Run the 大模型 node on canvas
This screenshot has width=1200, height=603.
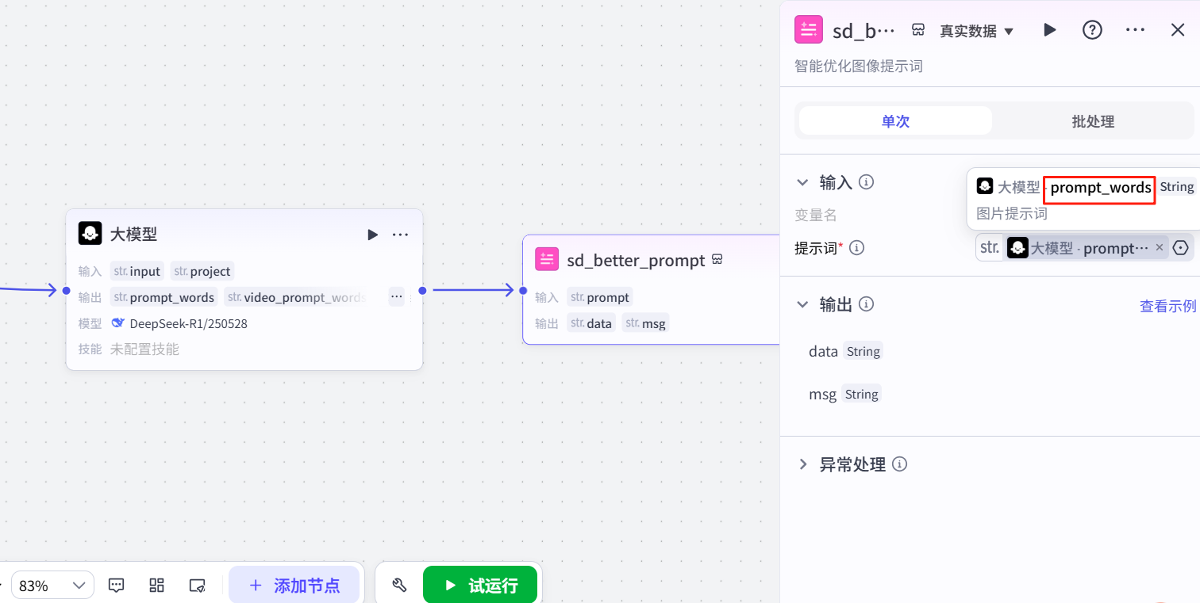(372, 235)
